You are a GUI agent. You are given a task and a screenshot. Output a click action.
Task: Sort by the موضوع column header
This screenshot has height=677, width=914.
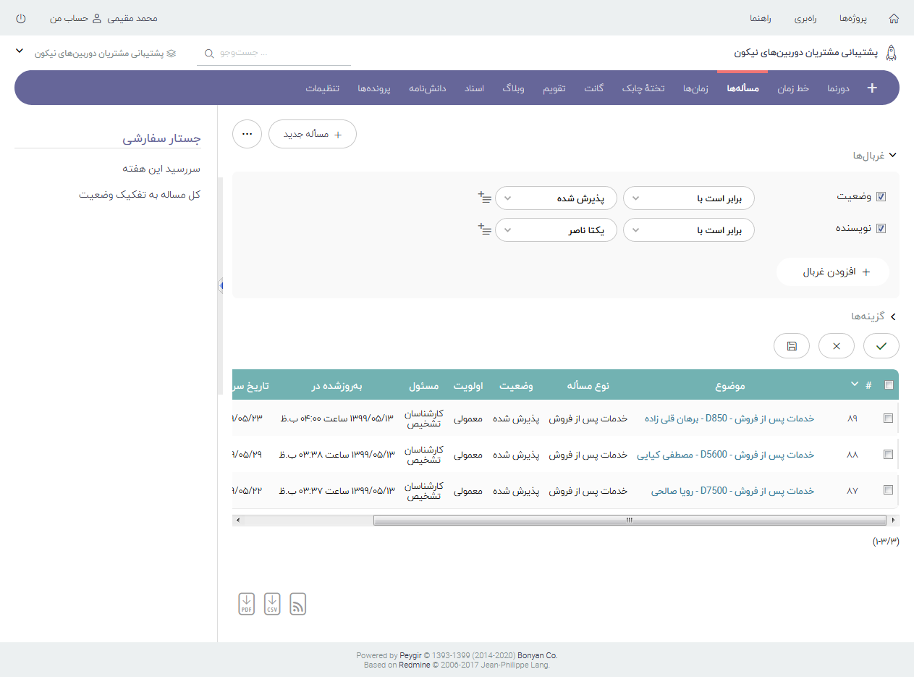tap(730, 386)
